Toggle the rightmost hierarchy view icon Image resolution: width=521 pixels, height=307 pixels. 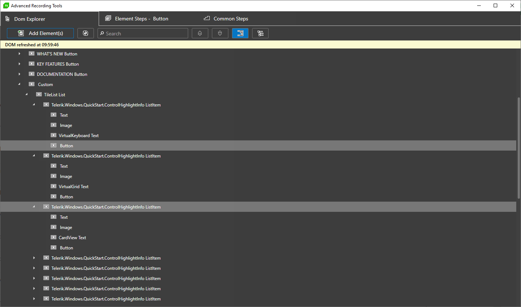260,33
